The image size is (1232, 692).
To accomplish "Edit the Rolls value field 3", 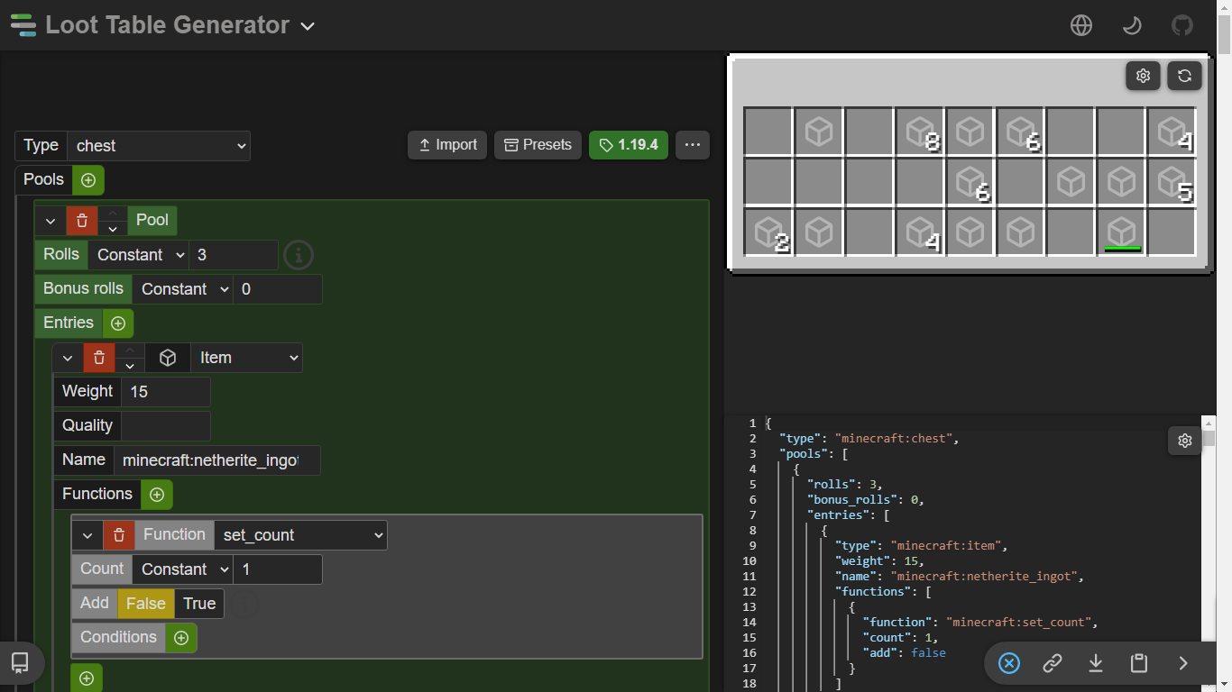I will click(234, 255).
